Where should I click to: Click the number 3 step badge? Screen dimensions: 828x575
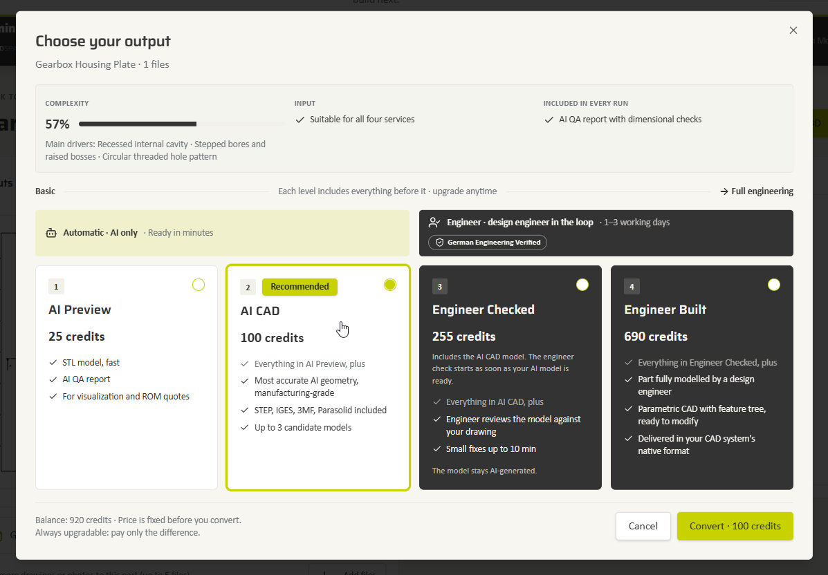point(440,286)
